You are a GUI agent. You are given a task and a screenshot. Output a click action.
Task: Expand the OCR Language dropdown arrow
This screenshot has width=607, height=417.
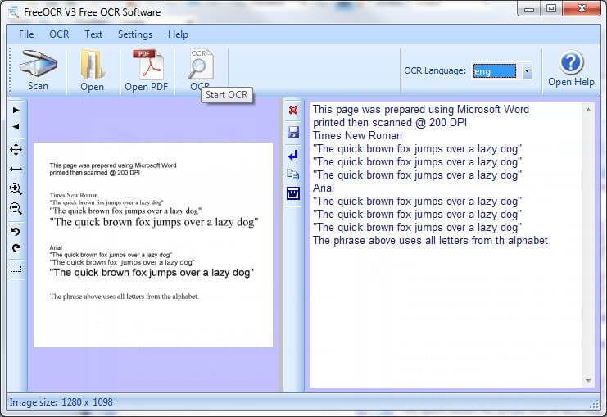pos(526,71)
